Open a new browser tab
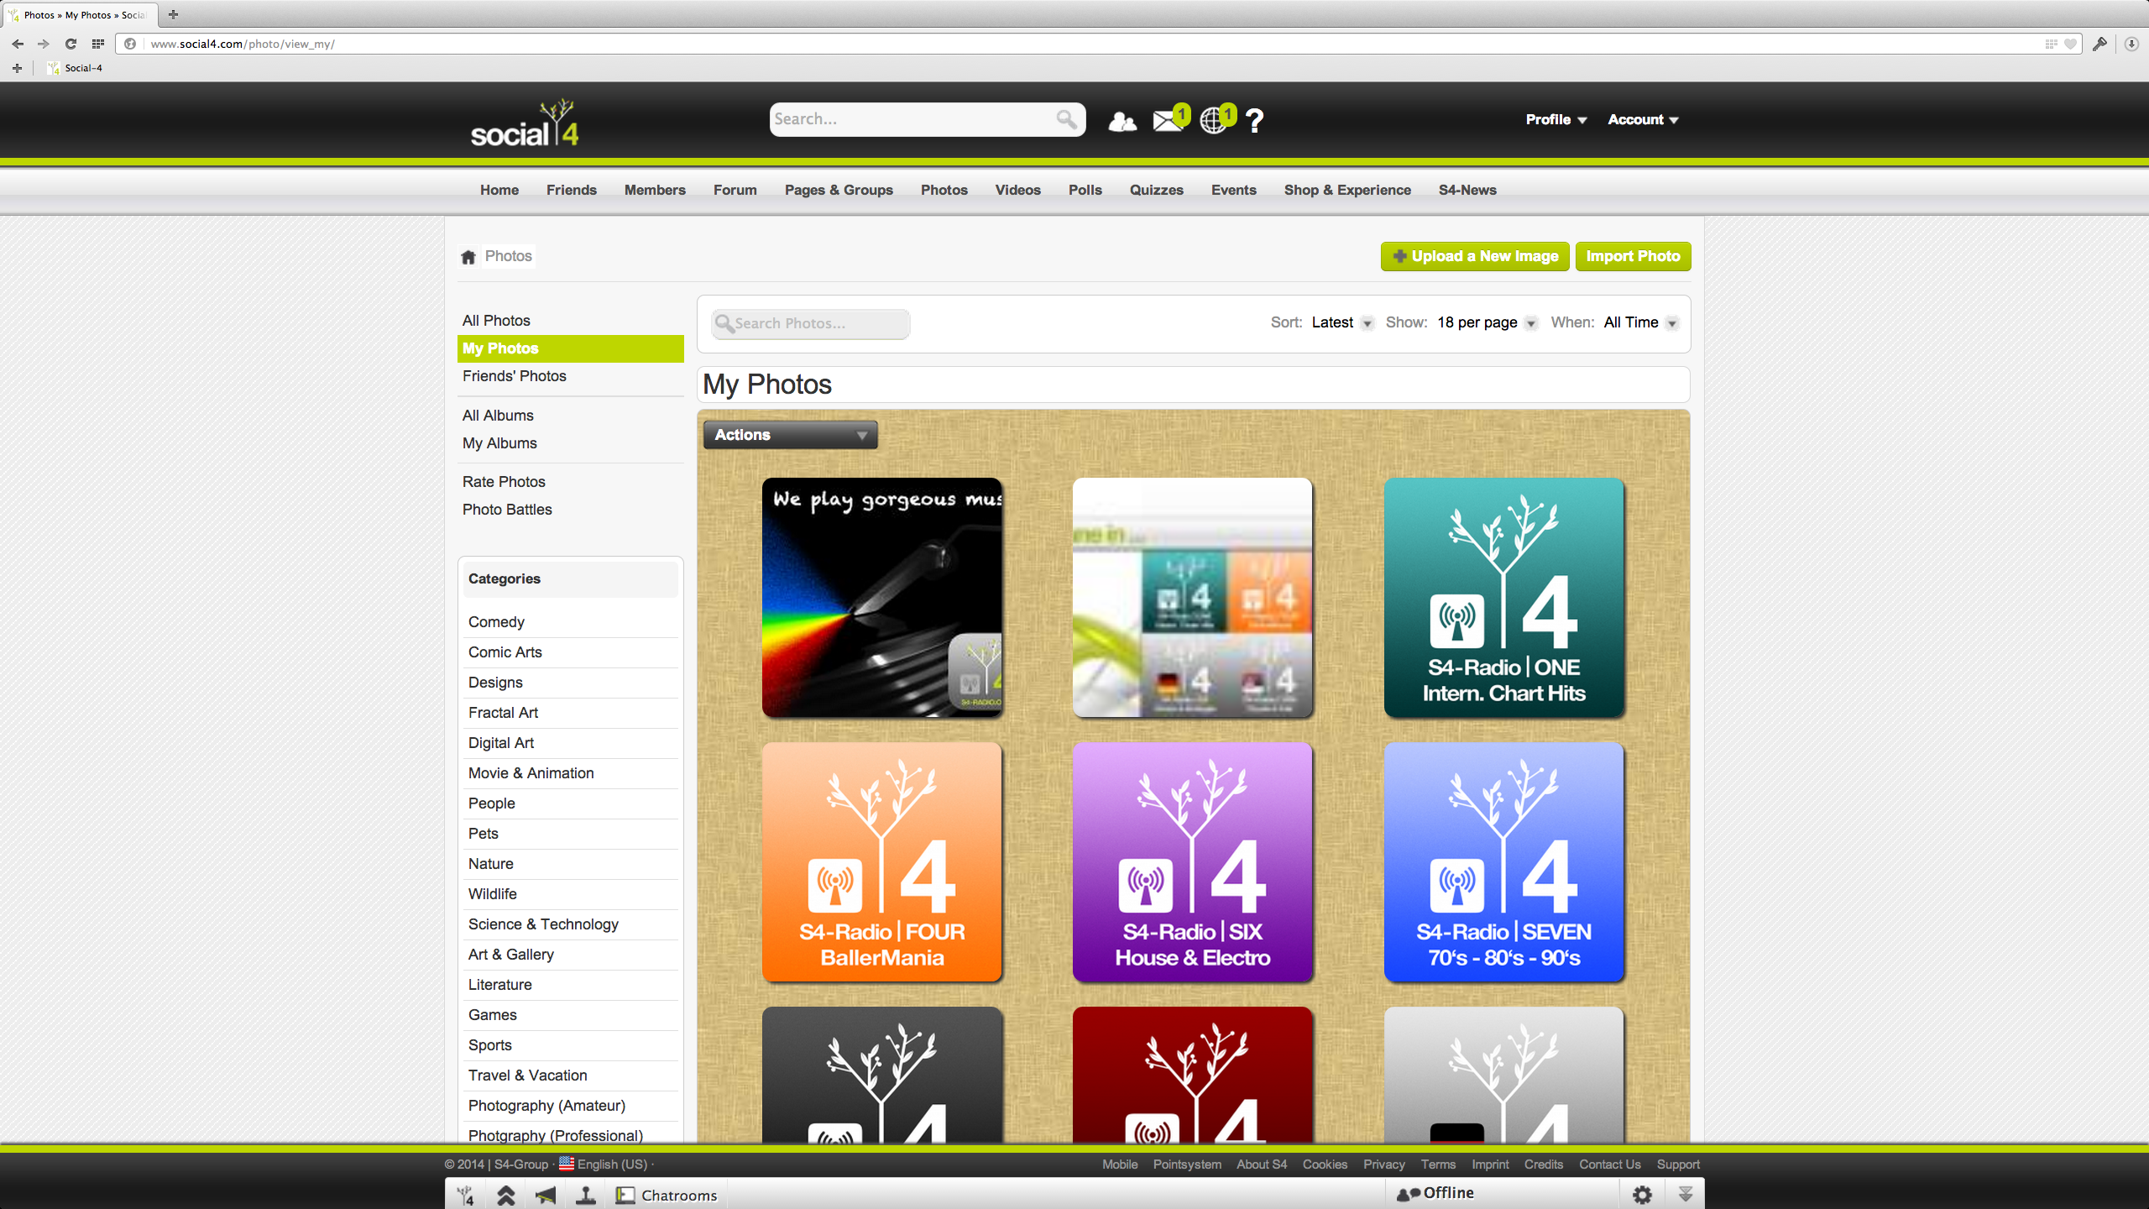2149x1209 pixels. point(173,14)
